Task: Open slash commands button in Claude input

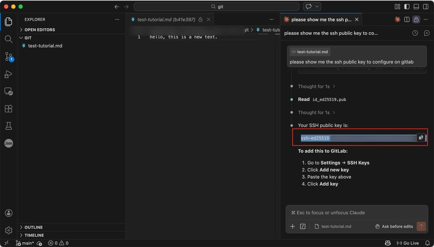Action: [302, 227]
